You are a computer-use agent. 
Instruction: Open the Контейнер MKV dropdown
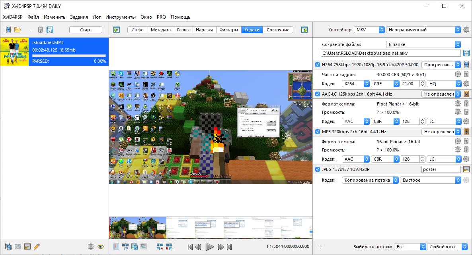369,30
